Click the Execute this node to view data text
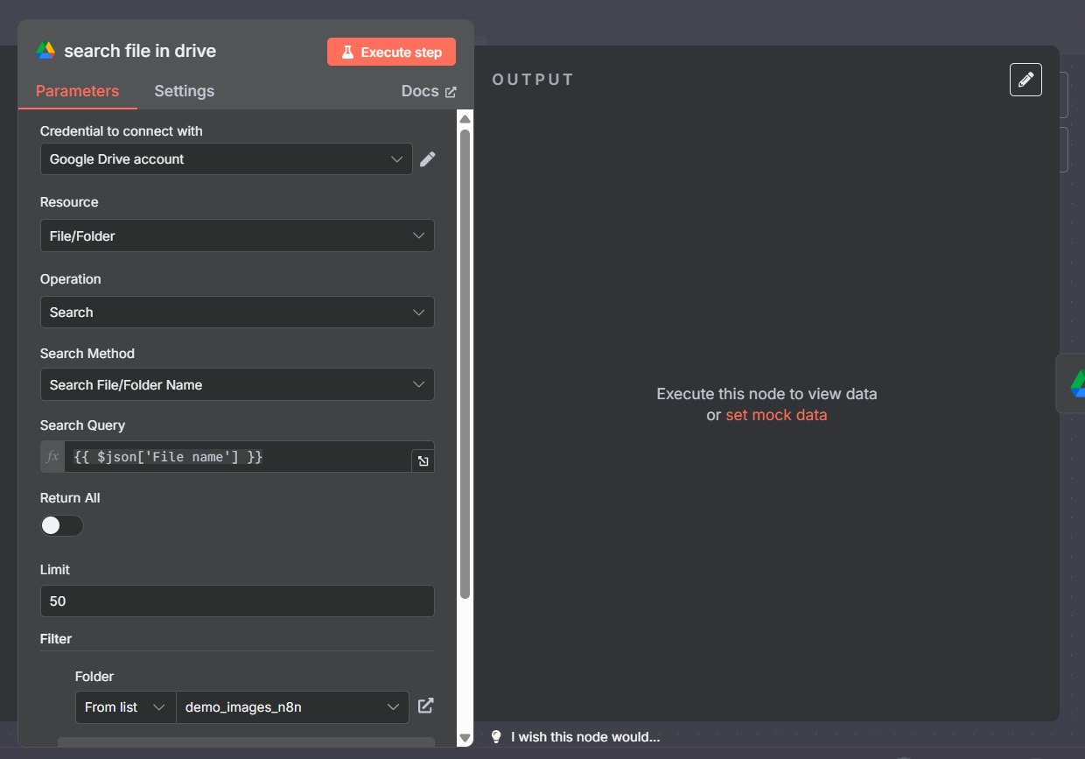Screen dimensions: 1085x759 pyautogui.click(x=766, y=394)
